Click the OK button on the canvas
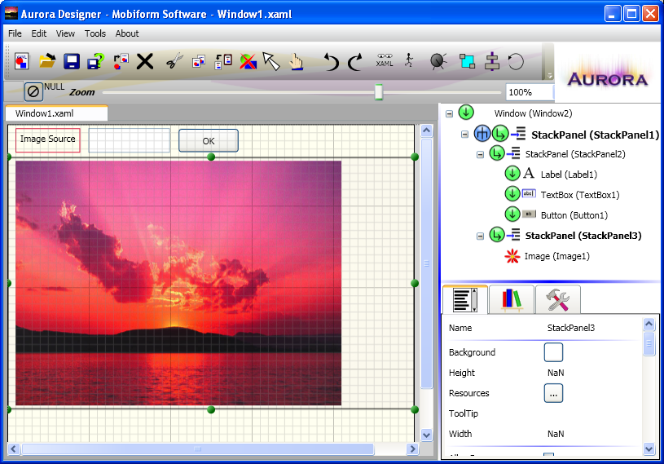Image resolution: width=664 pixels, height=464 pixels. [209, 141]
